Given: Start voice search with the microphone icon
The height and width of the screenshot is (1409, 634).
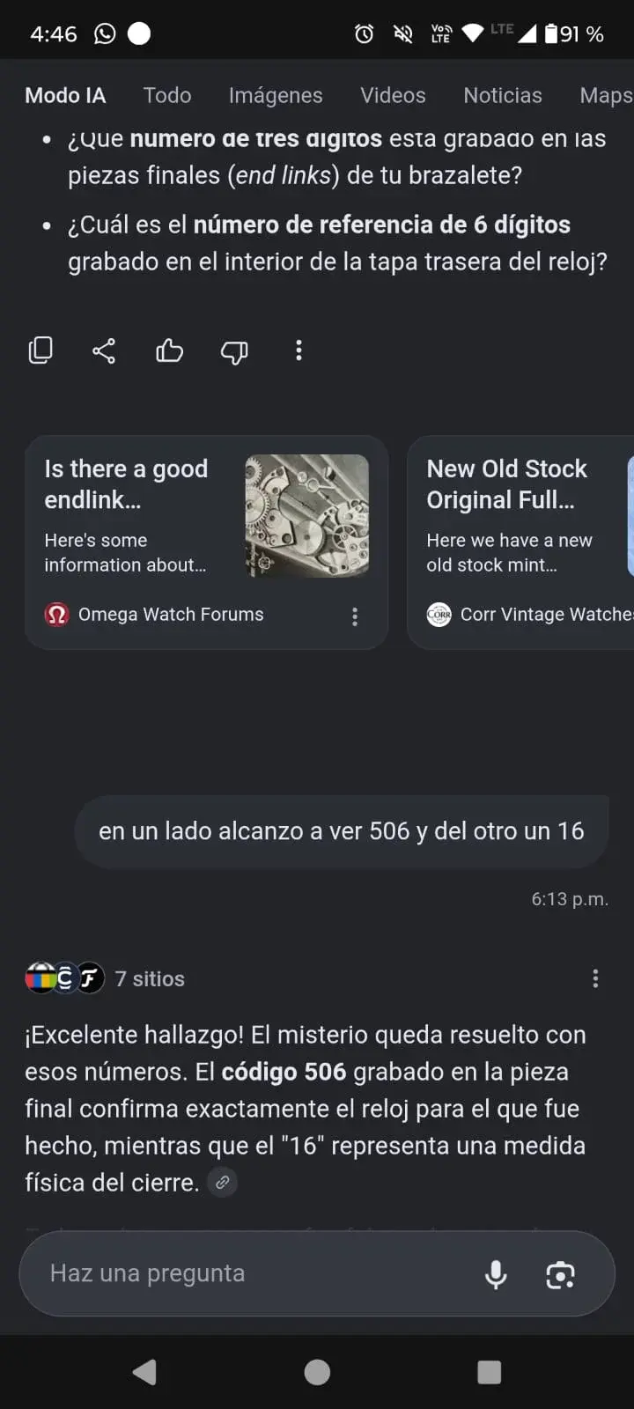Looking at the screenshot, I should click(496, 1274).
